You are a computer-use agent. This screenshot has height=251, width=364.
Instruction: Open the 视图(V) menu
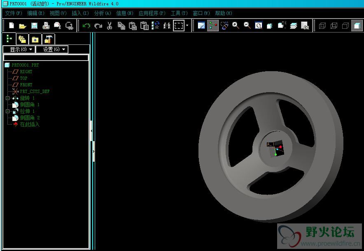pyautogui.click(x=58, y=13)
